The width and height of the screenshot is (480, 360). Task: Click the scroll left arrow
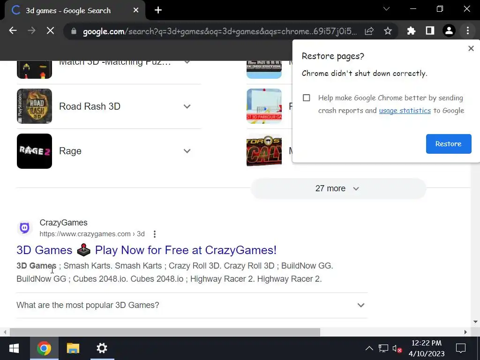pos(5,332)
